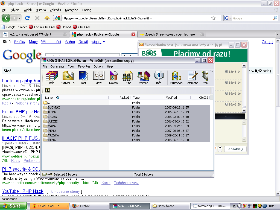Go up one folder level icon
The height and width of the screenshot is (210, 280).
pos(48,90)
